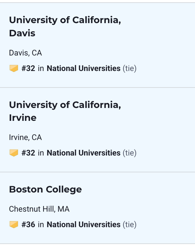Click the word Irvine in the second university title
This screenshot has height=245, width=195.
pyautogui.click(x=23, y=118)
